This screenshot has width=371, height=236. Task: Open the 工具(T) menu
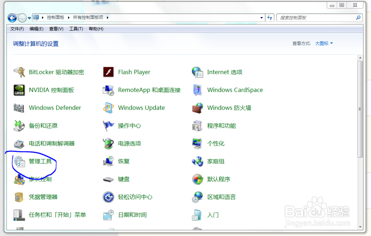click(76, 29)
